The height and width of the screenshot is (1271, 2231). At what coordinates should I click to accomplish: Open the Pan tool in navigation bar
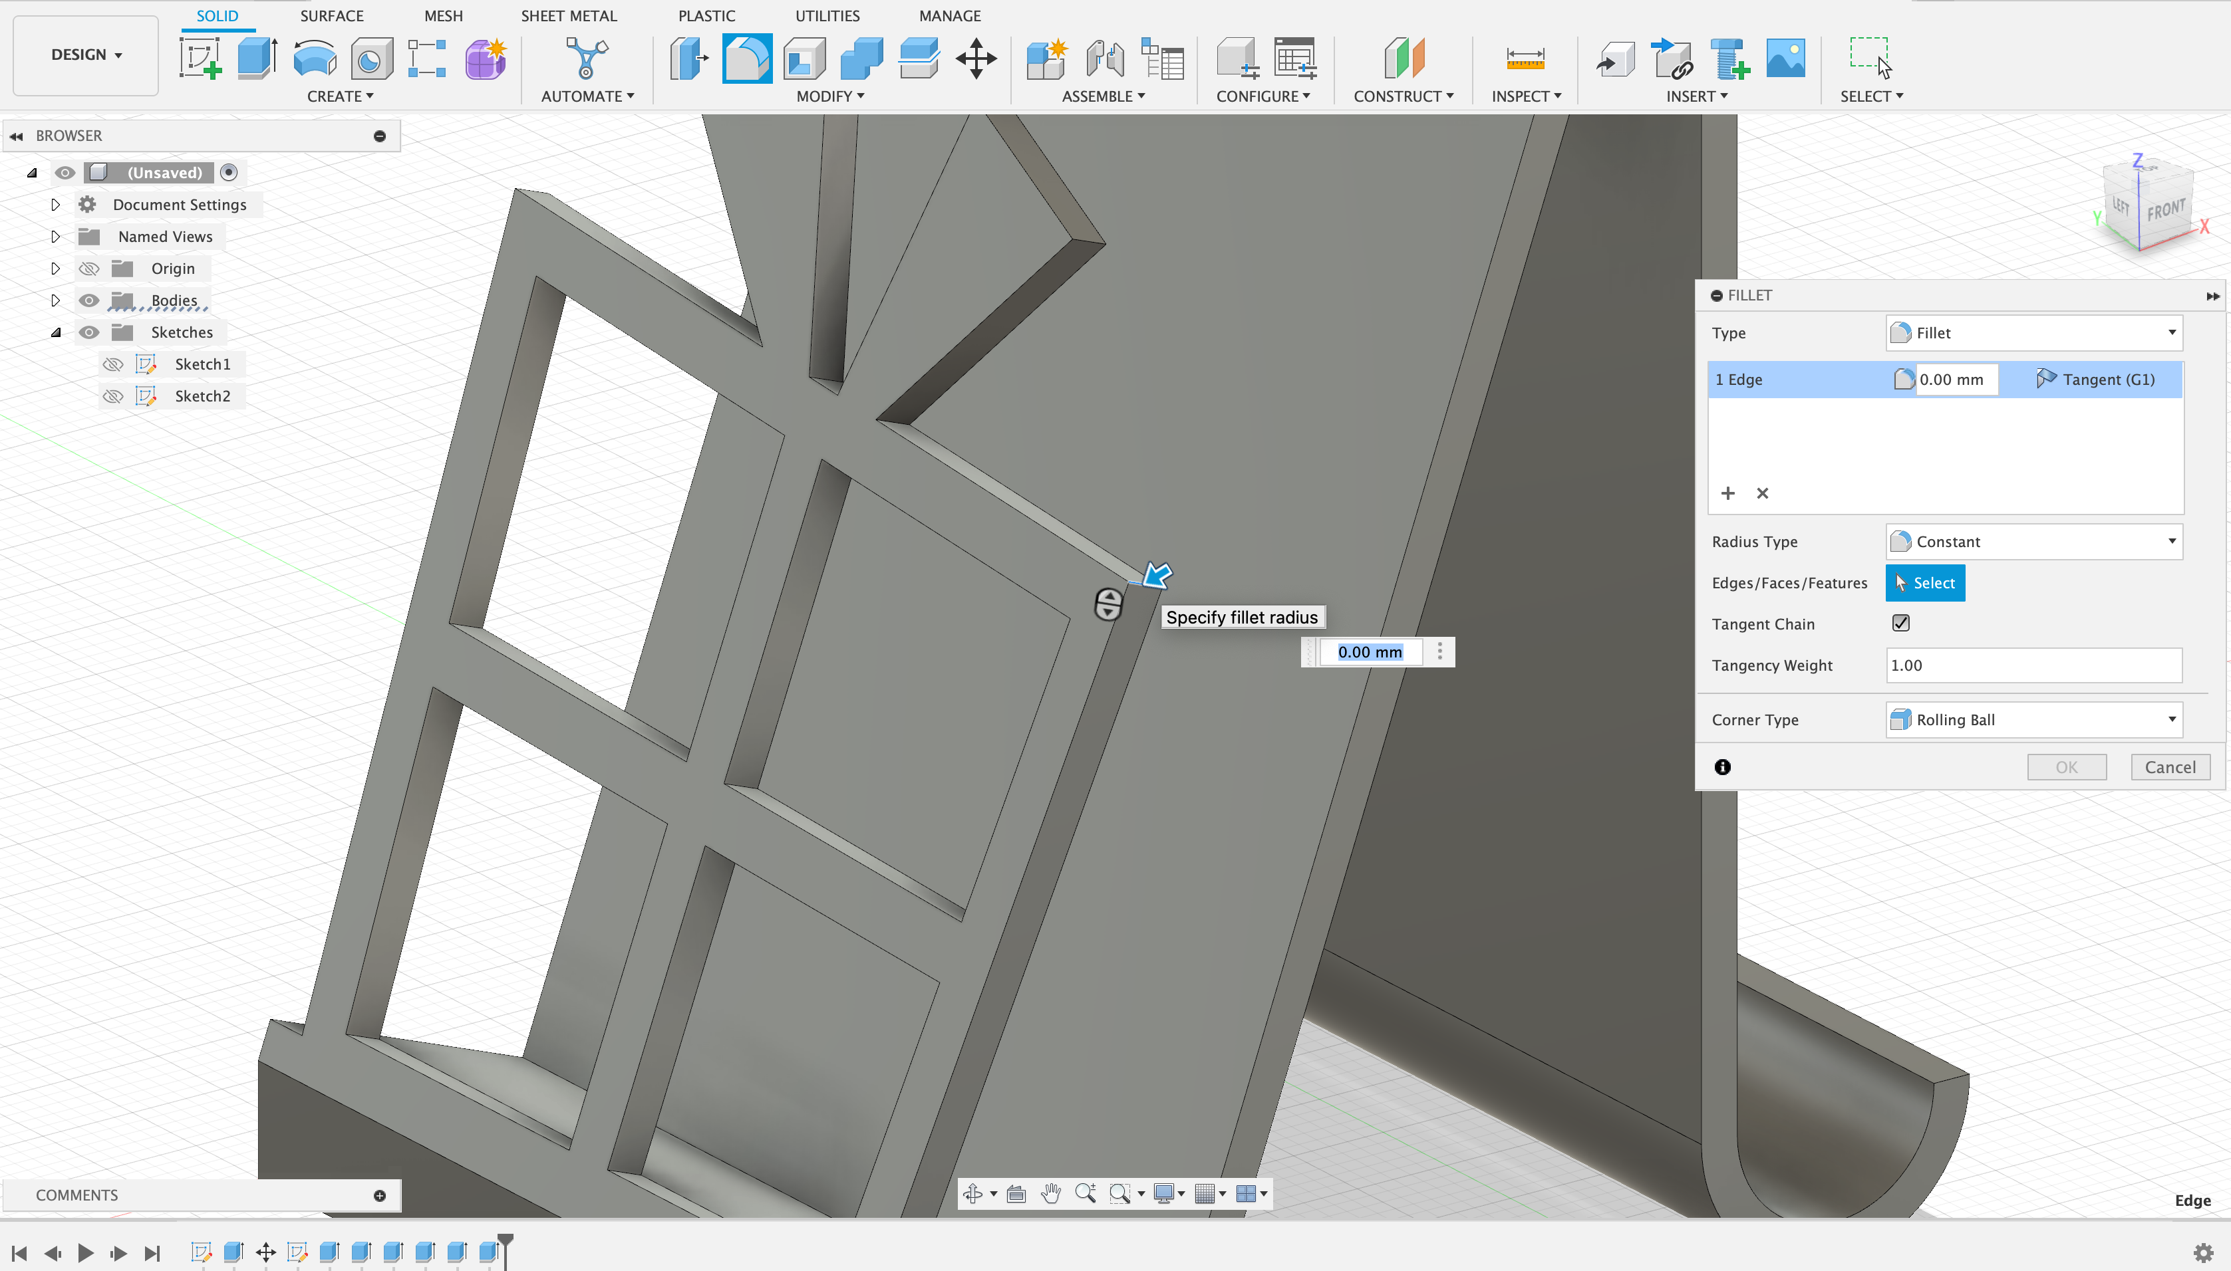1051,1193
